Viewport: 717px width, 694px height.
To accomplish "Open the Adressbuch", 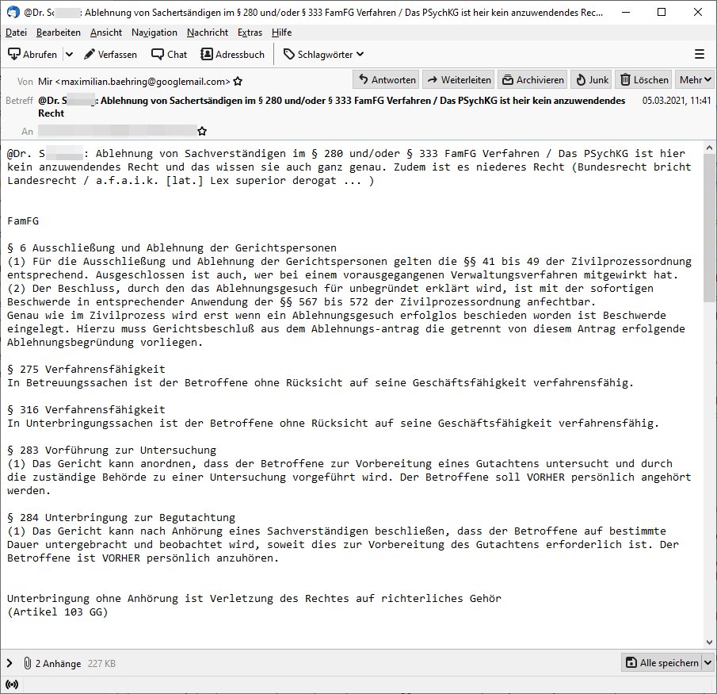I will [233, 55].
